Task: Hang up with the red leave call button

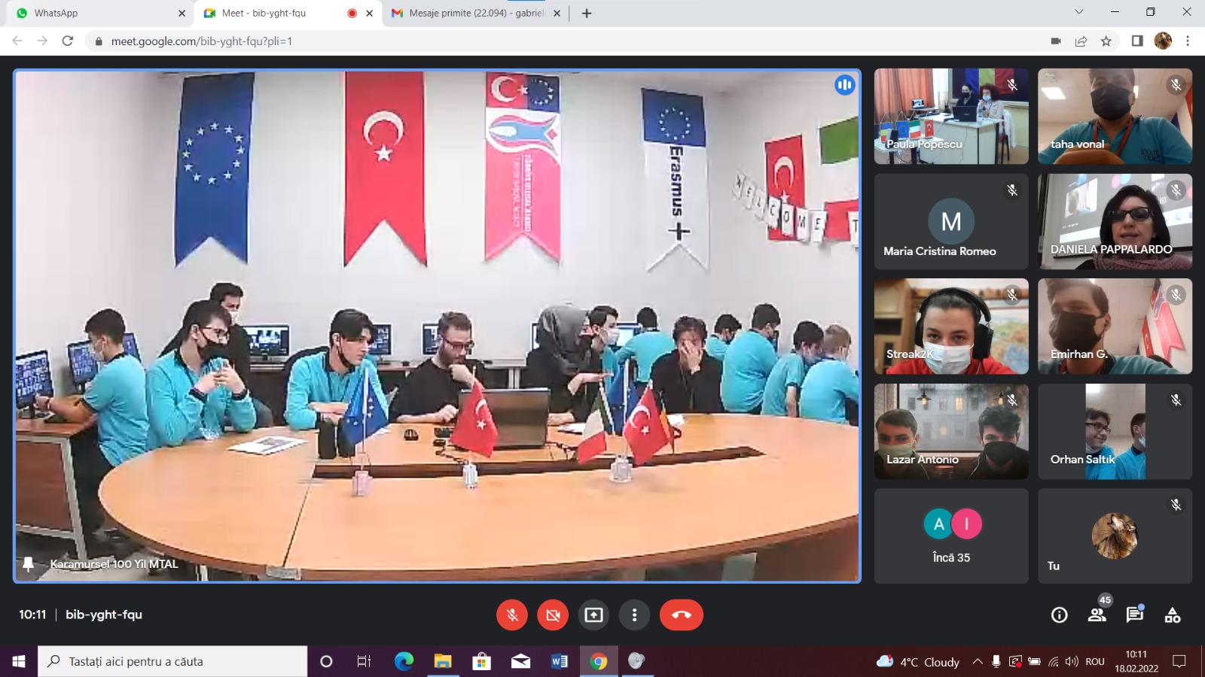Action: pyautogui.click(x=681, y=615)
